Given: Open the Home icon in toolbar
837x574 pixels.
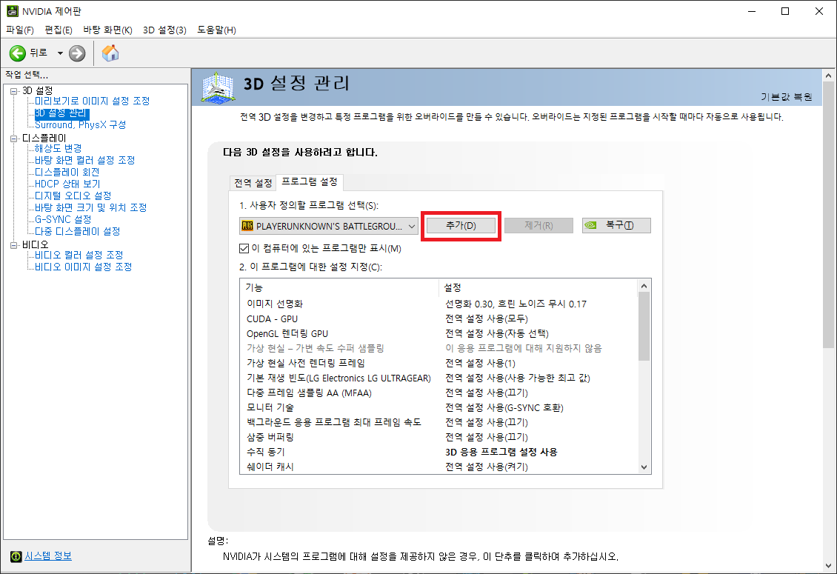Looking at the screenshot, I should click(x=110, y=53).
